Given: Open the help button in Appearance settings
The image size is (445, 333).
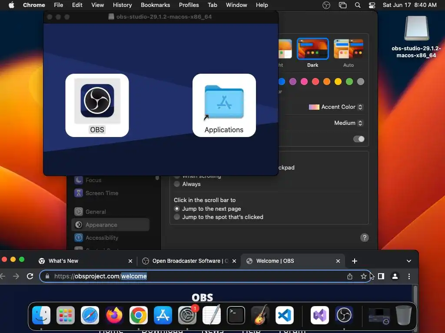Looking at the screenshot, I should [365, 238].
